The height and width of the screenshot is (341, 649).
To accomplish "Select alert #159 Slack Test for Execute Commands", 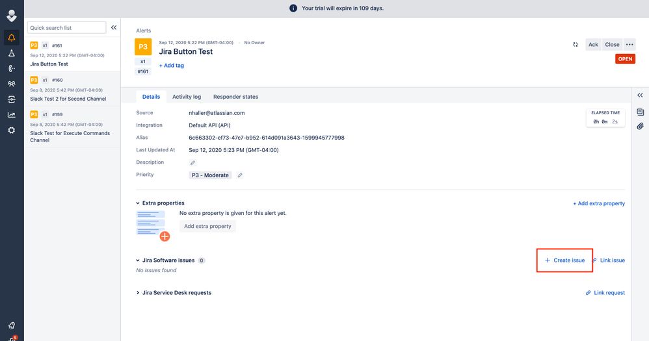I will tap(72, 127).
